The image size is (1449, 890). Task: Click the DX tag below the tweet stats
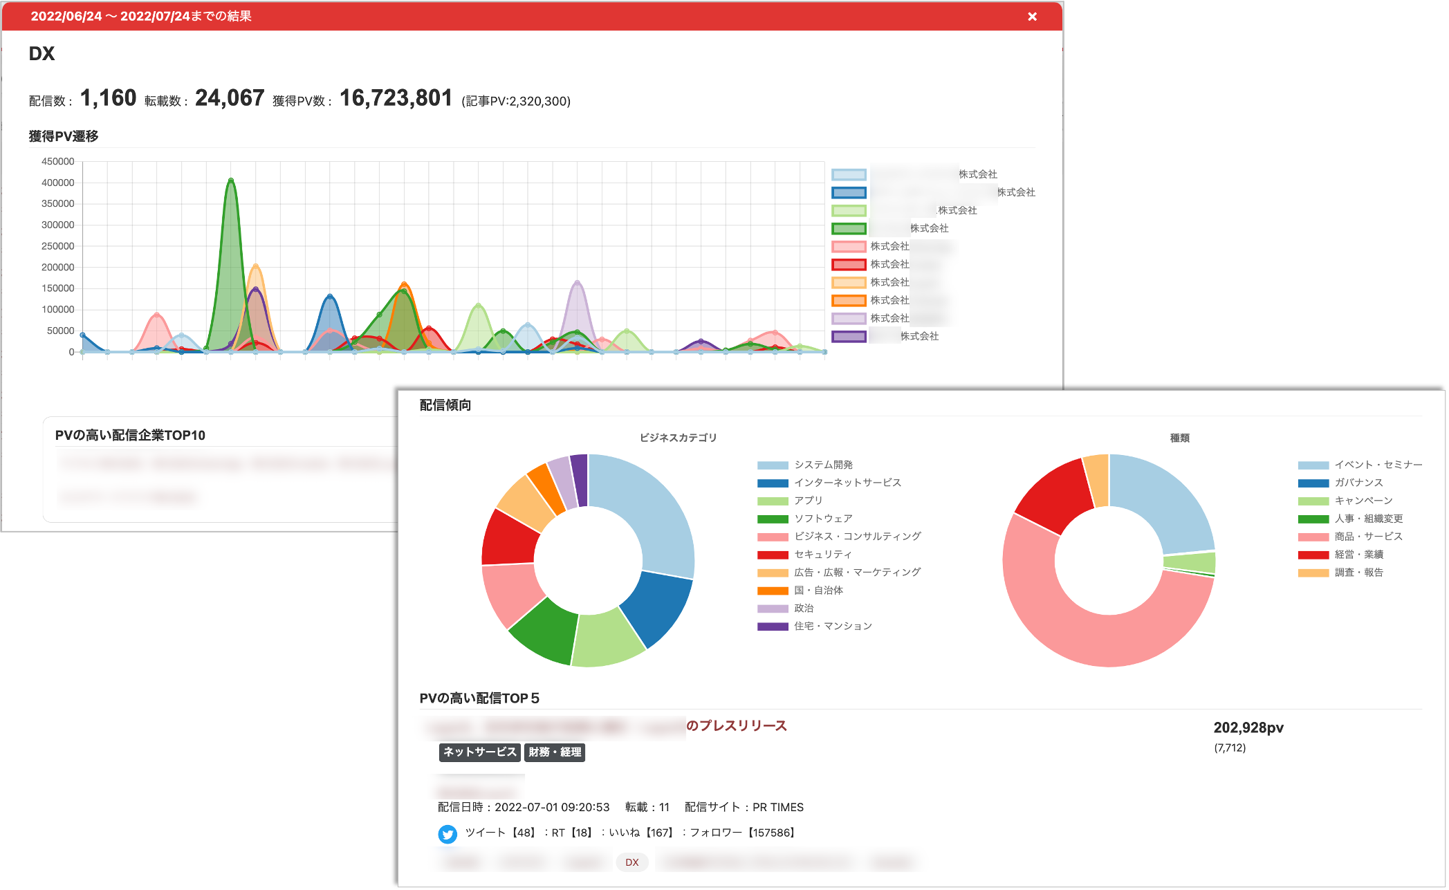coord(631,862)
